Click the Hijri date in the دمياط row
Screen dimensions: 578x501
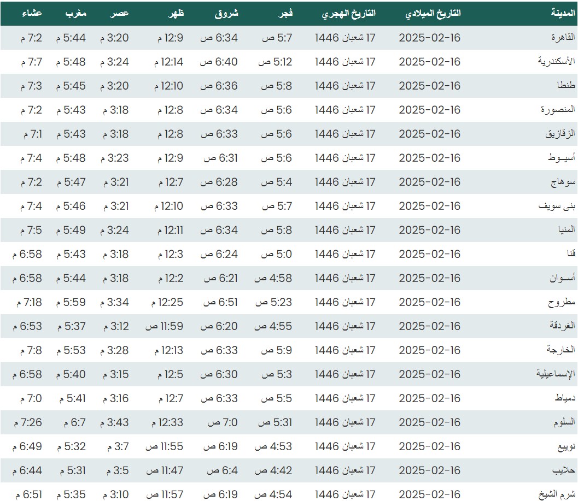(x=346, y=398)
